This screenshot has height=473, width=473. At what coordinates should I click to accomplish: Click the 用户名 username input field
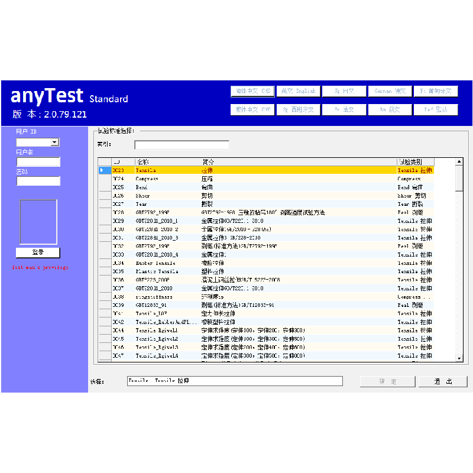tap(38, 162)
